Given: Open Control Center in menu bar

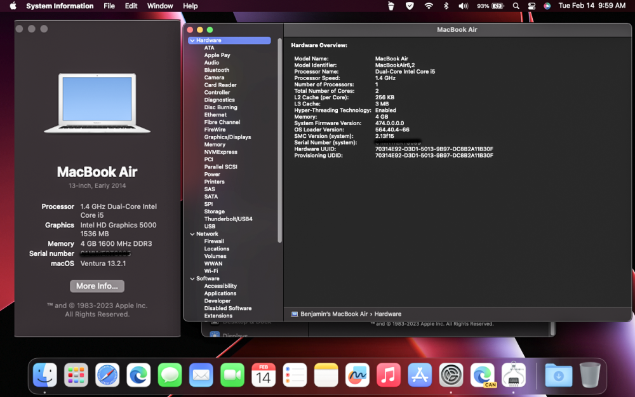Looking at the screenshot, I should 531,6.
